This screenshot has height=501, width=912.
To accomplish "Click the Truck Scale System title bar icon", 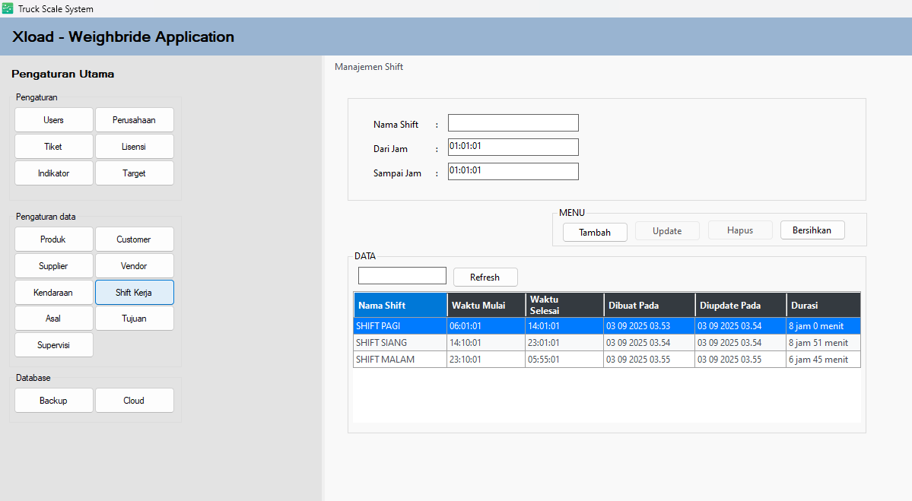I will pos(8,8).
